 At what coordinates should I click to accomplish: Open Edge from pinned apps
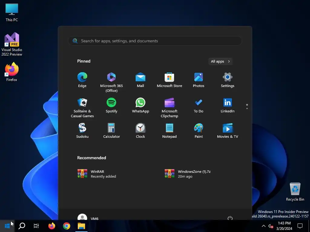click(82, 80)
